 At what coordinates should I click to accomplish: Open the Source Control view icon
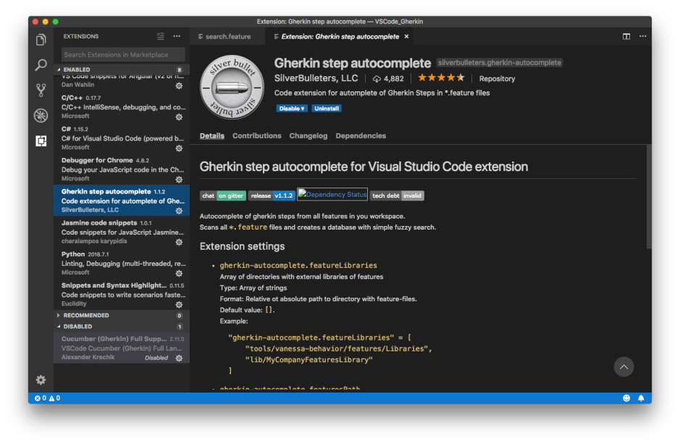[x=41, y=91]
